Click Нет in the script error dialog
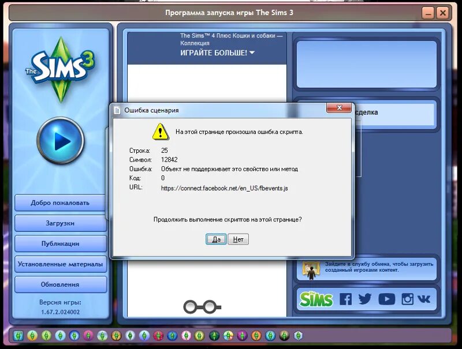The image size is (462, 349). [x=238, y=239]
